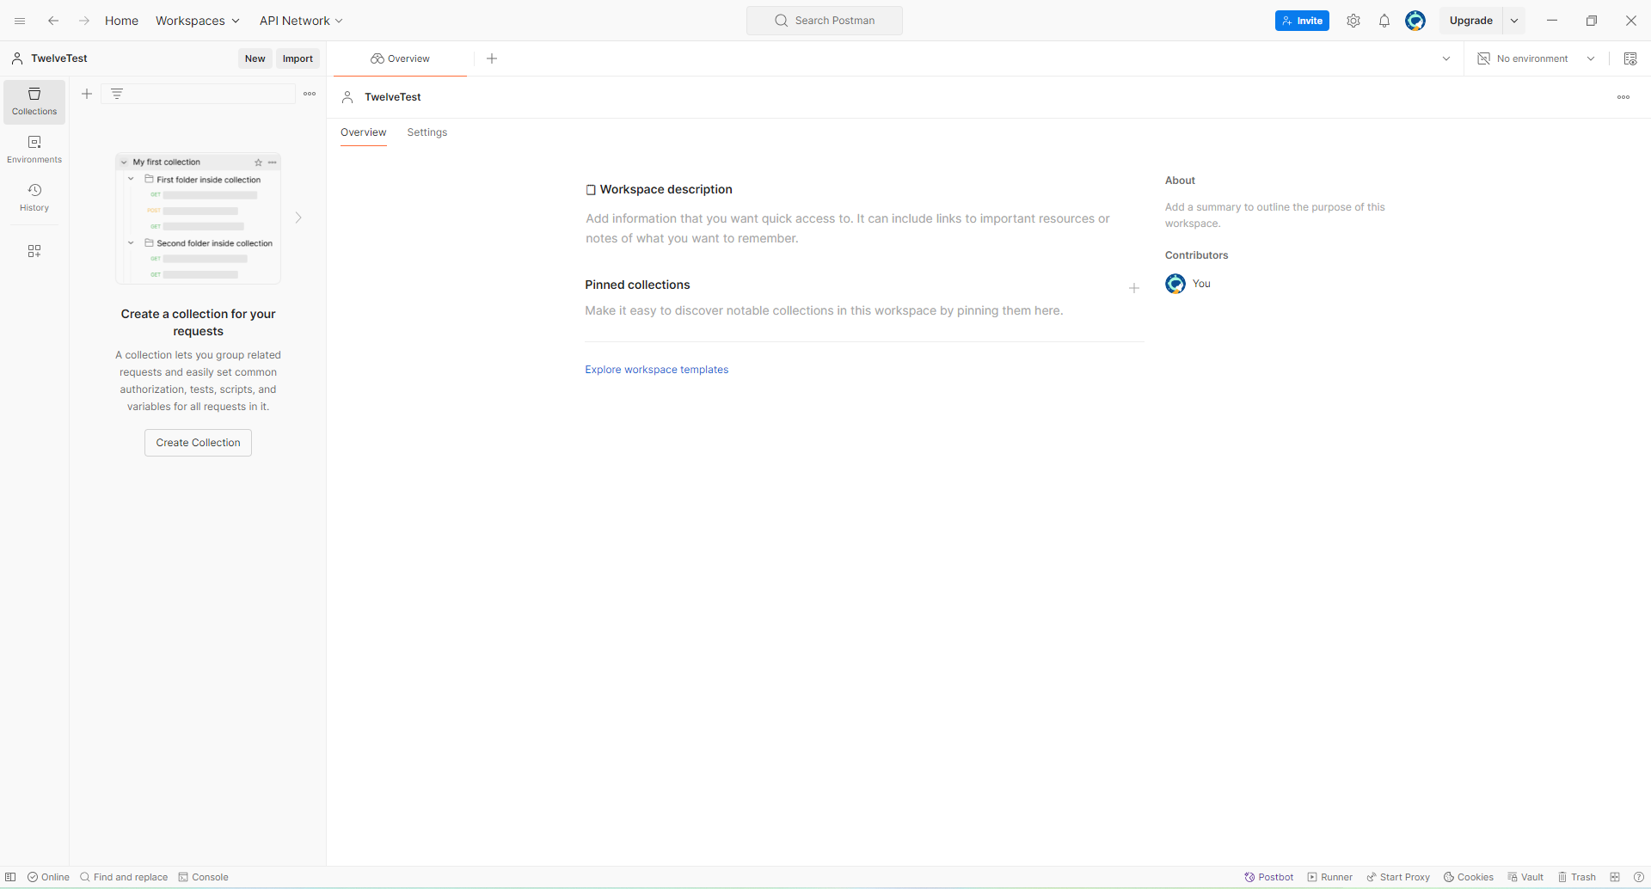Click the Search Postman field
Viewport: 1651px width, 889px height.
[825, 21]
